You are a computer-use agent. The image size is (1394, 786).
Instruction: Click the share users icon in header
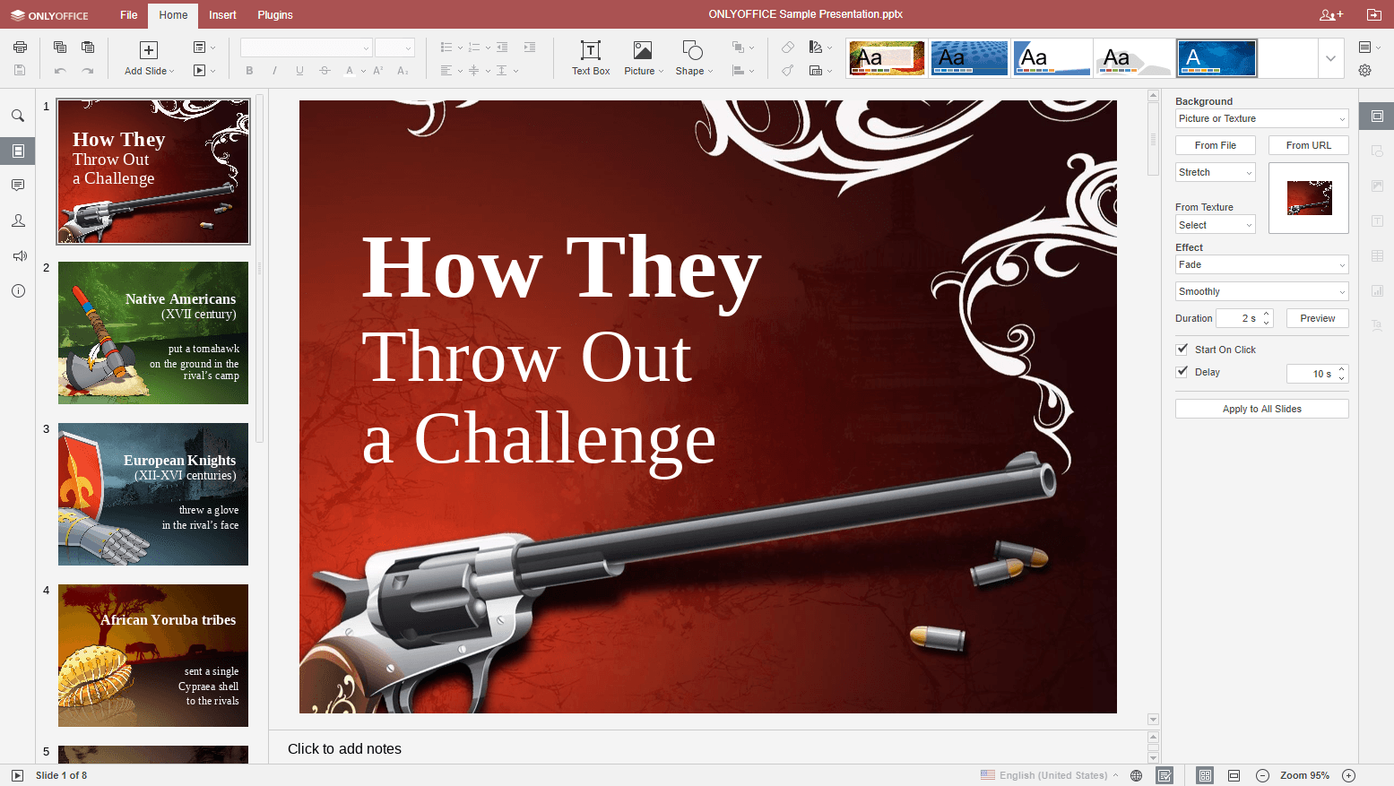(x=1331, y=14)
